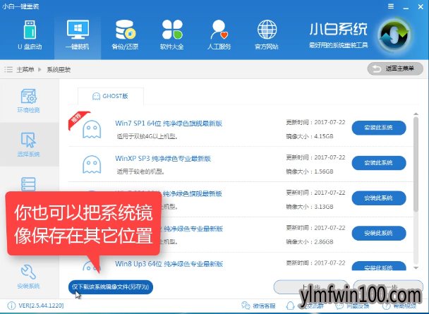Click the server stack sidebar icon
The height and width of the screenshot is (314, 429).
point(28,183)
